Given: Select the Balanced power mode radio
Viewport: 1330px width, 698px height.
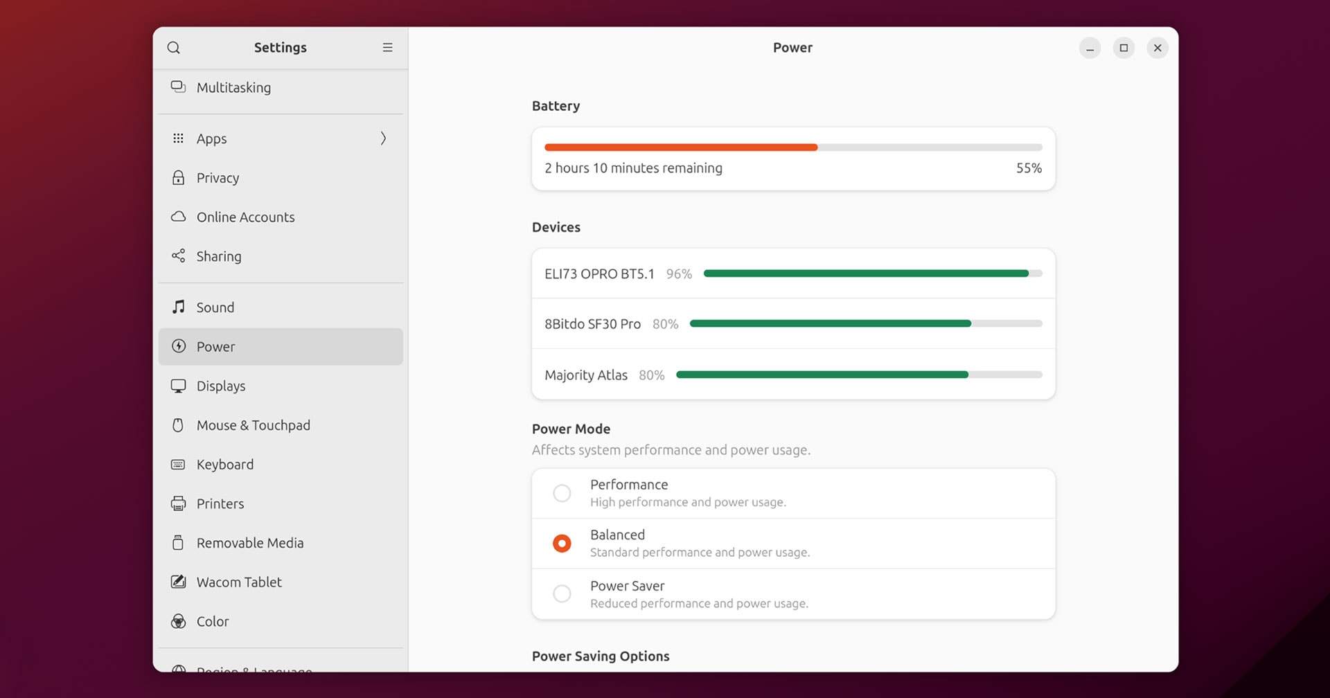Looking at the screenshot, I should pyautogui.click(x=562, y=544).
